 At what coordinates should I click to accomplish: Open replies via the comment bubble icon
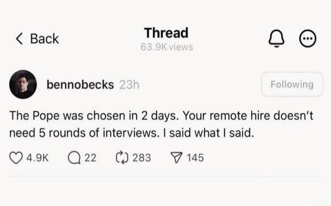point(74,158)
